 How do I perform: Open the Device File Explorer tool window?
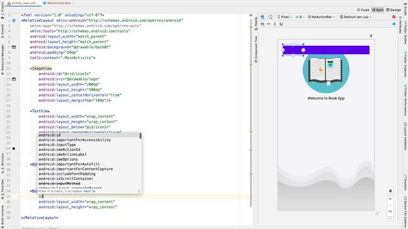point(405,212)
